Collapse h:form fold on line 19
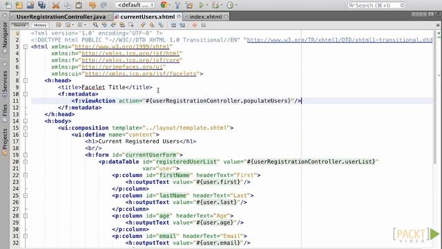442x249 pixels. point(26,155)
